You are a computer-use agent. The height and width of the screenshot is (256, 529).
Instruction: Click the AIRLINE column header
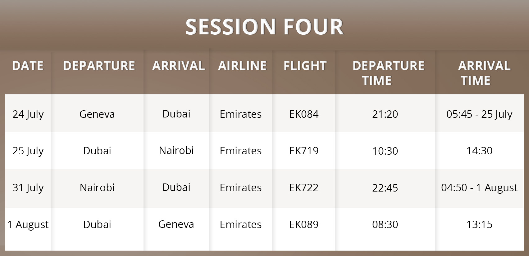coord(242,66)
